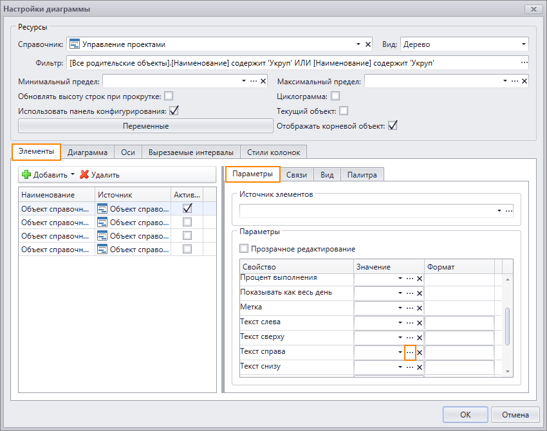Open the Вид combo box with Дерево

tap(465, 44)
